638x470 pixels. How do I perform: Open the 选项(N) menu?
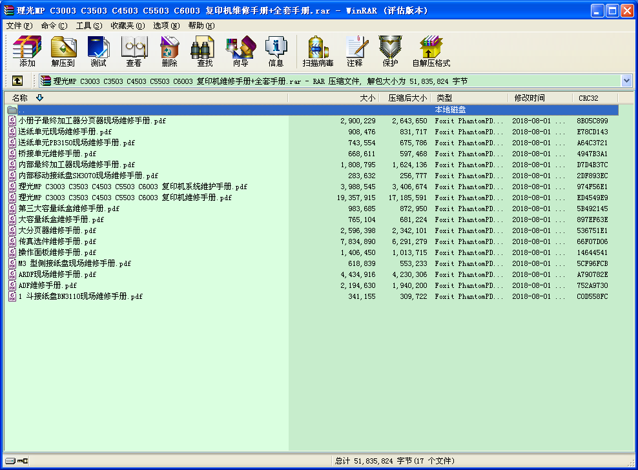point(167,26)
